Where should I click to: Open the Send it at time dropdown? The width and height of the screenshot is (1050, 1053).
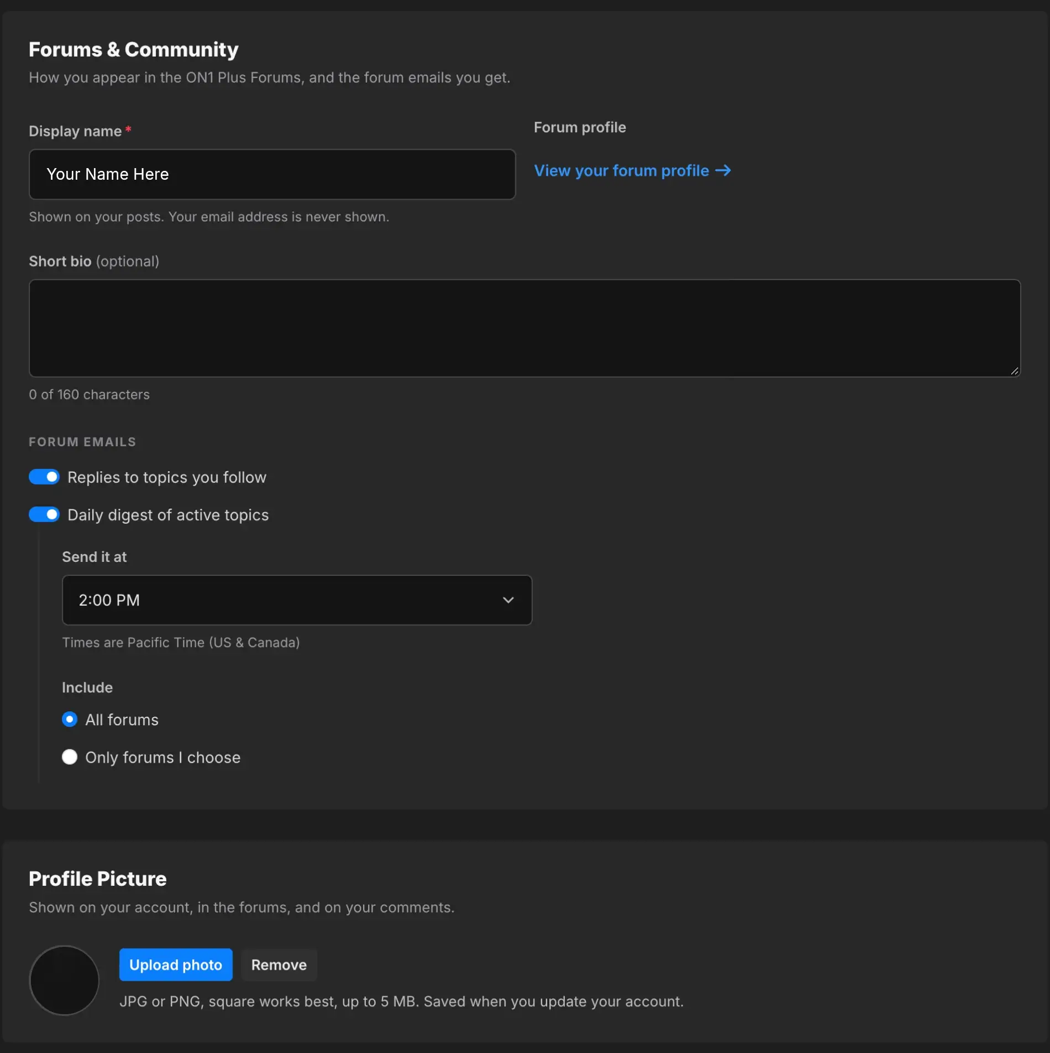pyautogui.click(x=297, y=600)
